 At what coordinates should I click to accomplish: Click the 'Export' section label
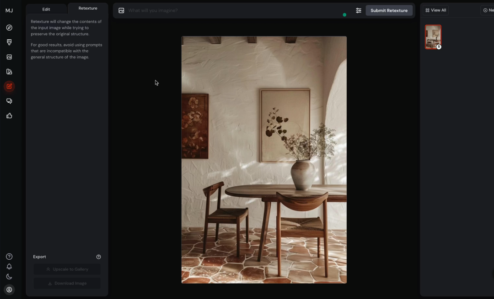pyautogui.click(x=39, y=257)
